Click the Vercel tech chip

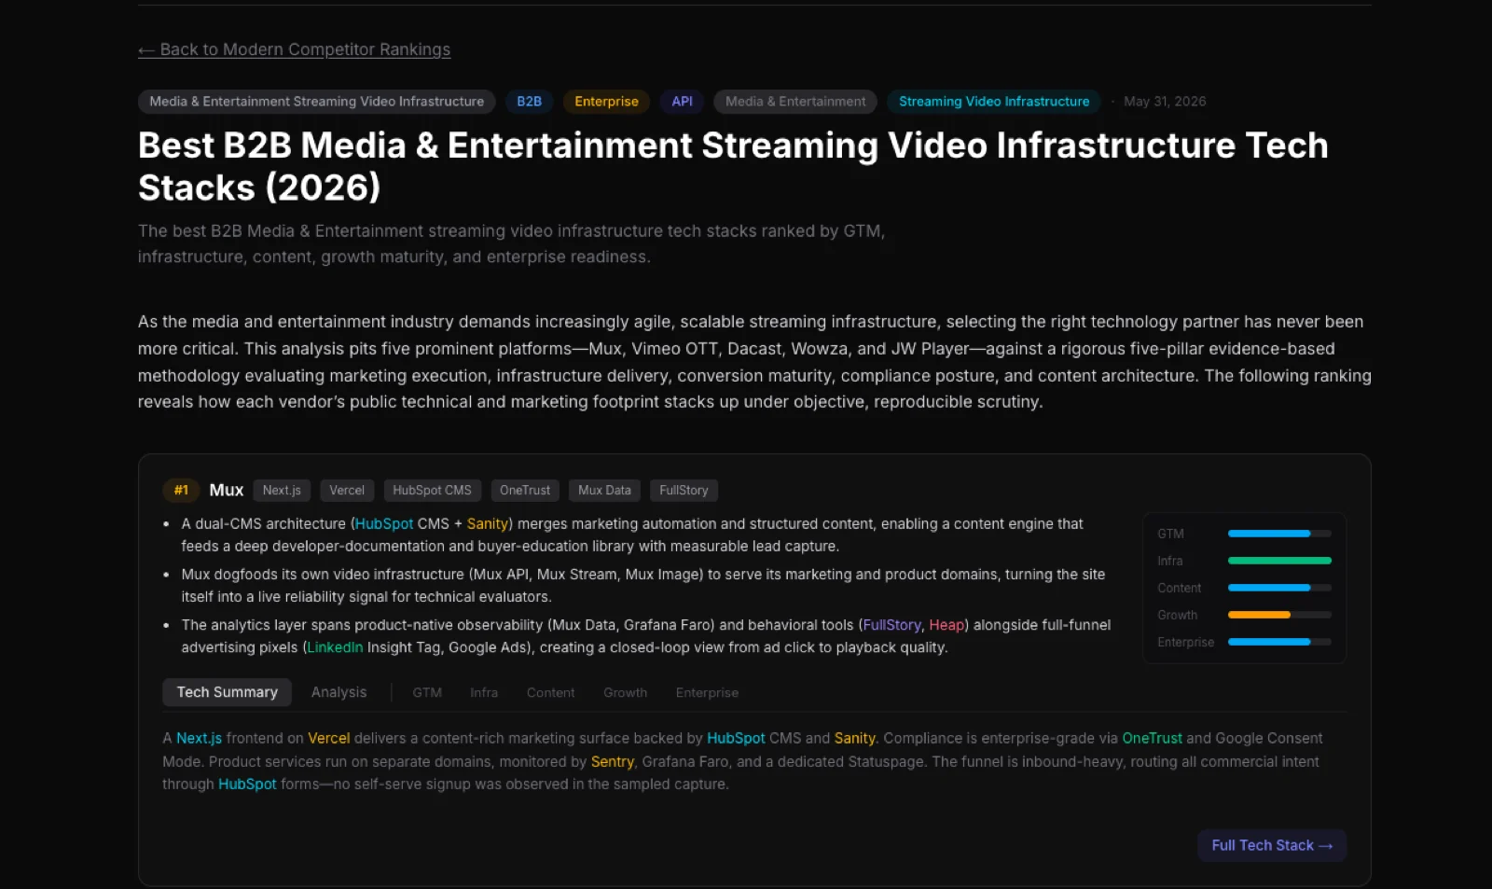[x=347, y=491]
